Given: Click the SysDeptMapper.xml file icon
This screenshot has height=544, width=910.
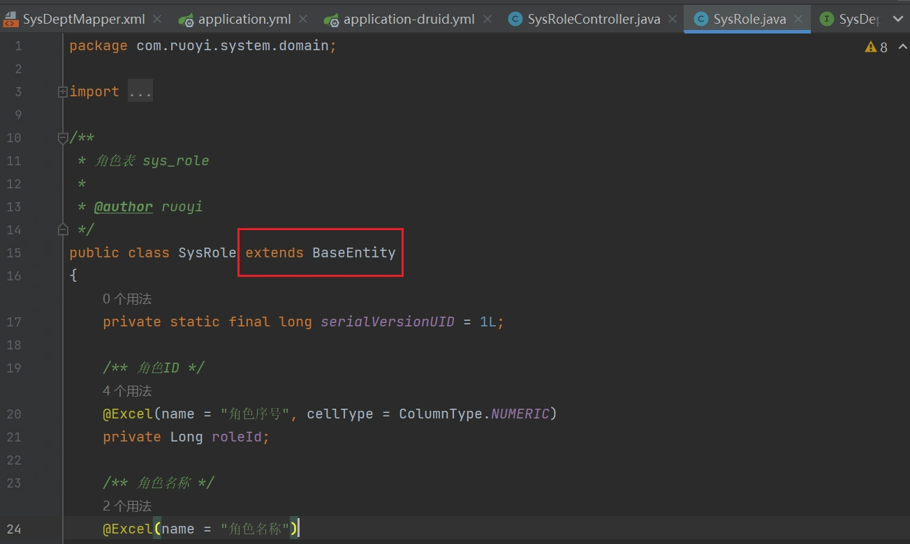Looking at the screenshot, I should [x=10, y=20].
